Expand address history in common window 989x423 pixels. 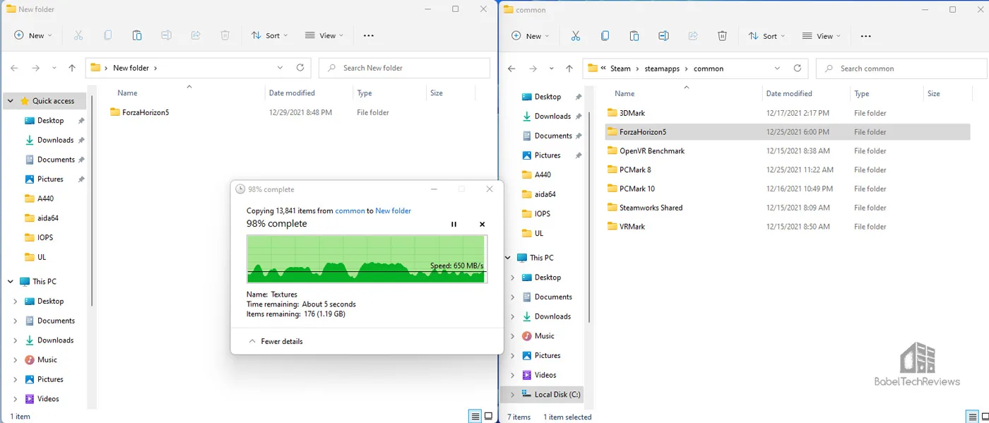pyautogui.click(x=778, y=68)
